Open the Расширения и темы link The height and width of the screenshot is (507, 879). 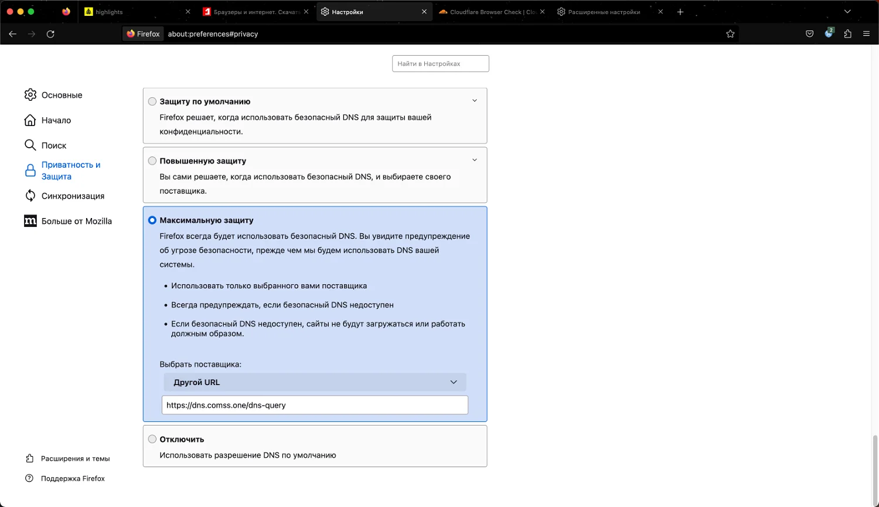pos(75,458)
